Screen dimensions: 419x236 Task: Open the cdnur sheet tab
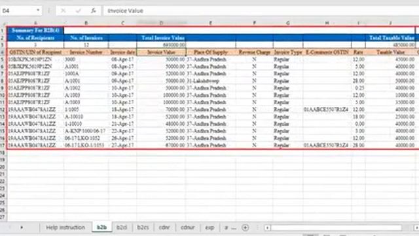187,227
